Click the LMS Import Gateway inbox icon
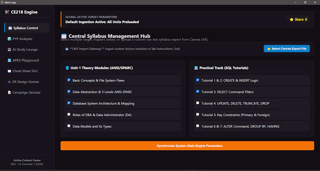The image size is (320, 171). point(67,49)
